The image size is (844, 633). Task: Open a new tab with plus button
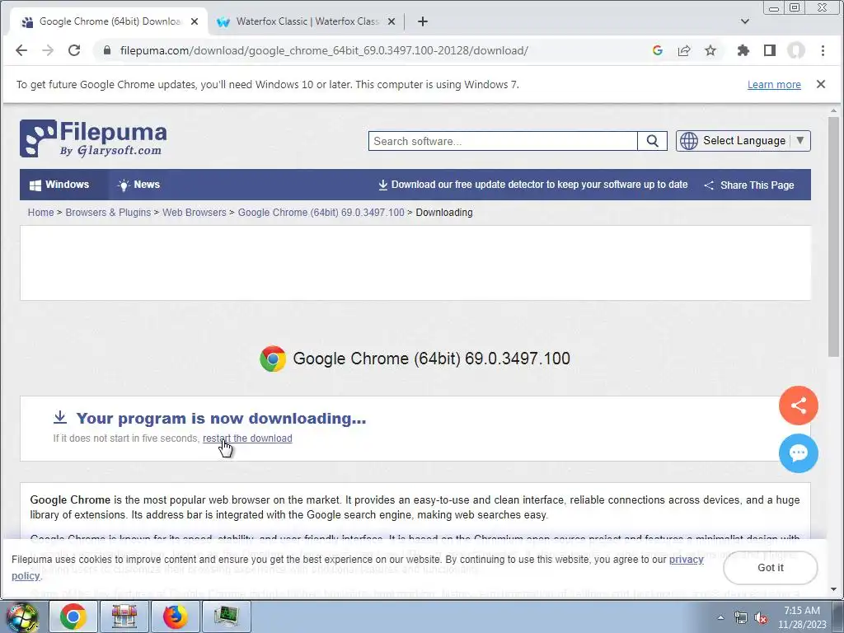click(x=423, y=21)
